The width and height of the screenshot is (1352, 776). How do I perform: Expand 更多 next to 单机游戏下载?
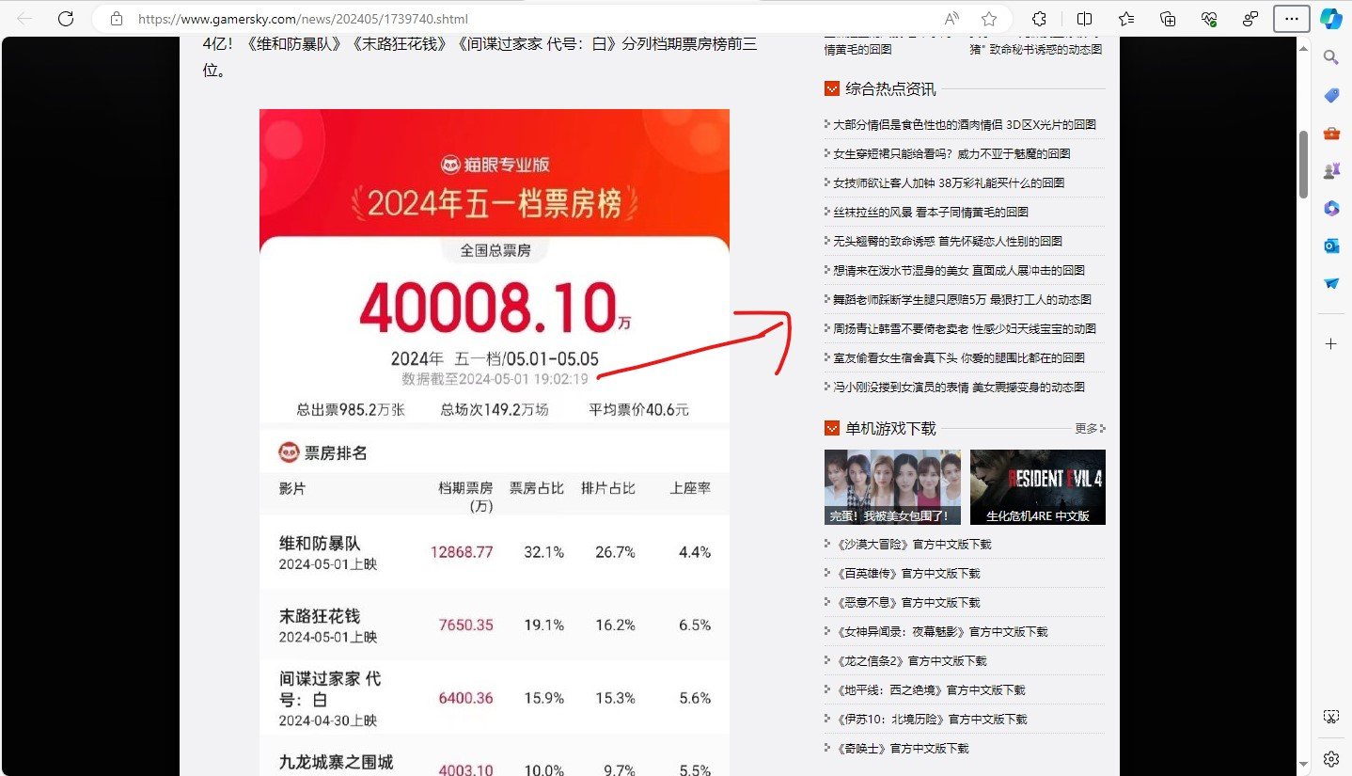pos(1090,429)
